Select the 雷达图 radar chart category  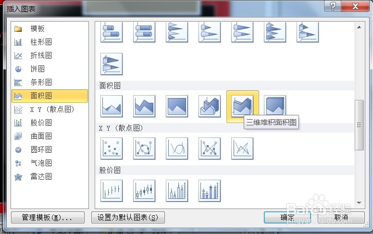point(50,177)
